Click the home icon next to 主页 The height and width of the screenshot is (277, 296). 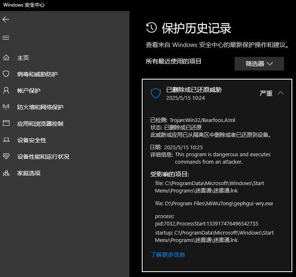click(x=6, y=58)
